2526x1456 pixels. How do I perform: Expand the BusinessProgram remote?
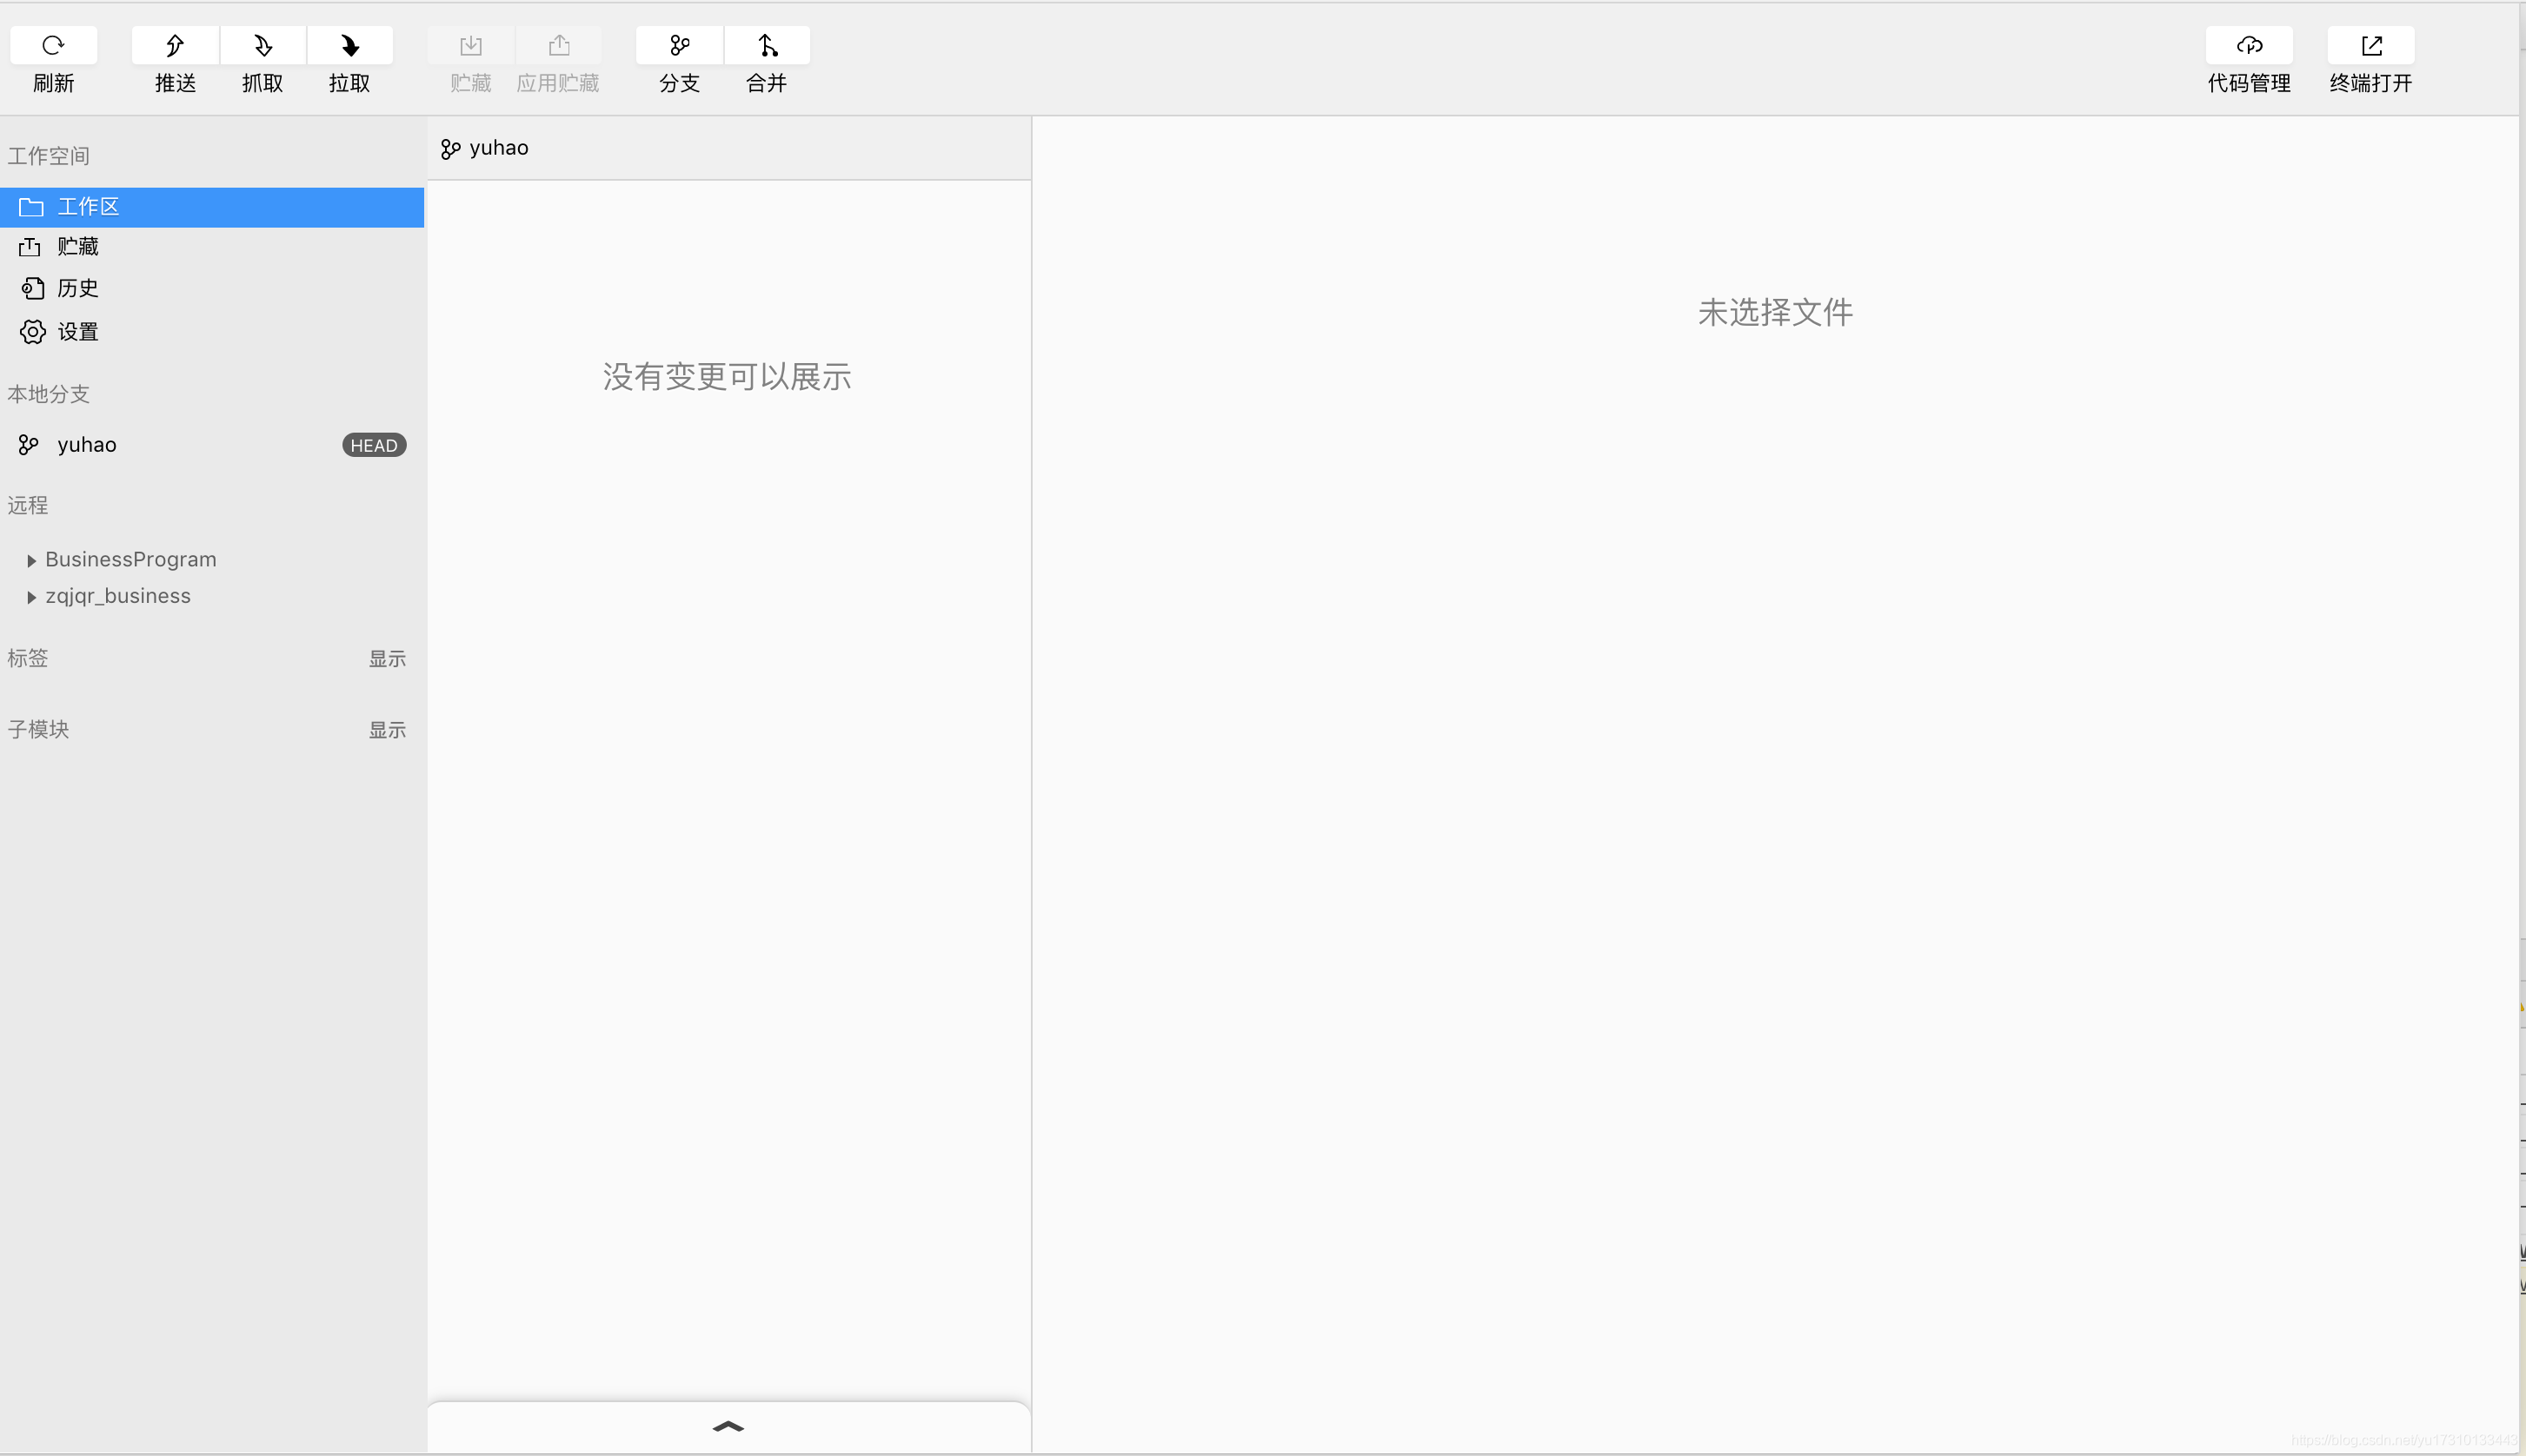(x=31, y=560)
